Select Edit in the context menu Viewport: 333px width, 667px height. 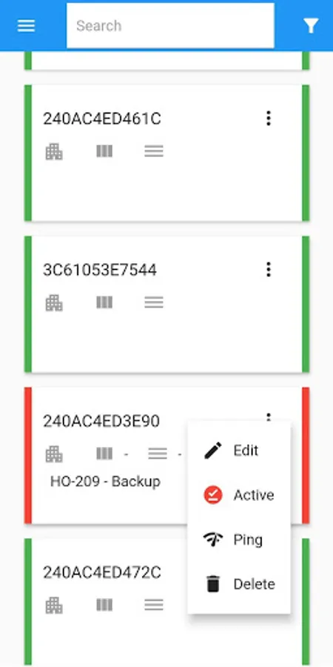pos(239,451)
